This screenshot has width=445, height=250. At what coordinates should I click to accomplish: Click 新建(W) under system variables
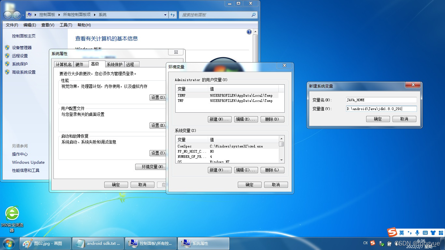point(220,170)
